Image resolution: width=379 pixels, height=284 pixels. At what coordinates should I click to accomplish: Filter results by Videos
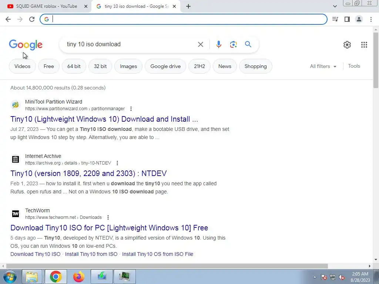tap(22, 66)
